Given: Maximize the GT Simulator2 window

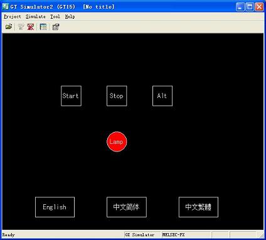Looking at the screenshot, I should (250, 7).
